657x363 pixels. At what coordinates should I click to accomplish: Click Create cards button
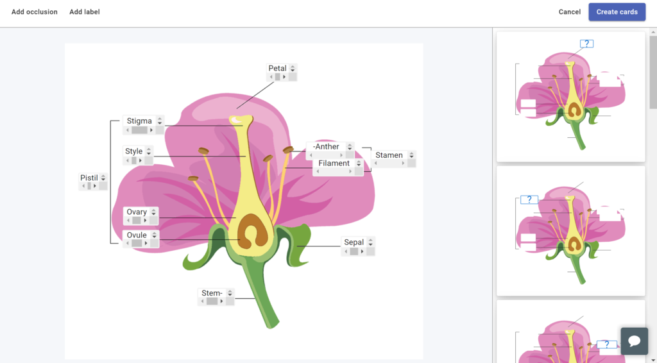617,12
